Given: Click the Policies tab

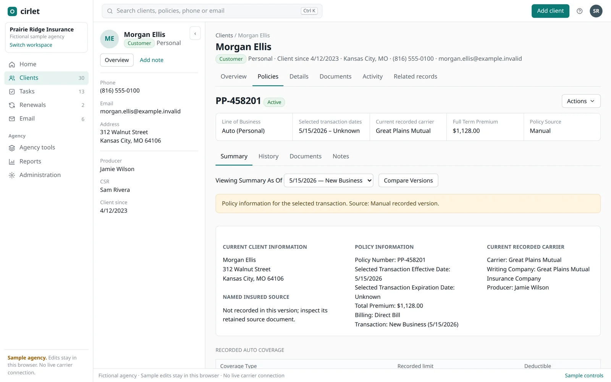Looking at the screenshot, I should click(x=268, y=76).
